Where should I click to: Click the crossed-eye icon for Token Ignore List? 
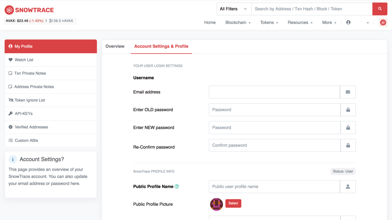pyautogui.click(x=11, y=100)
